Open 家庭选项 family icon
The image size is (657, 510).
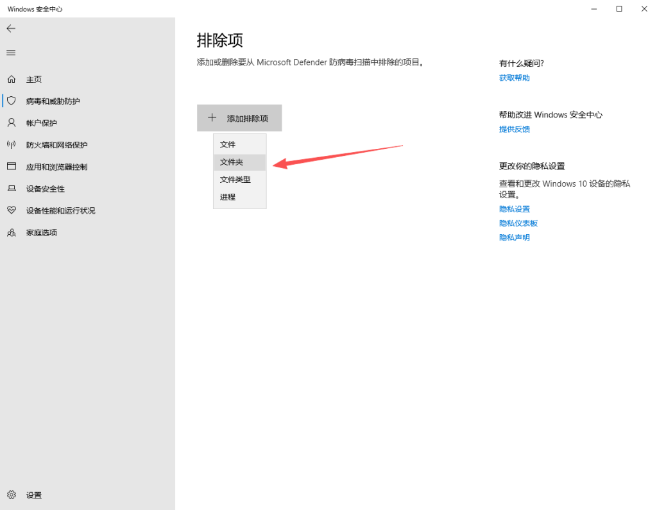click(11, 232)
